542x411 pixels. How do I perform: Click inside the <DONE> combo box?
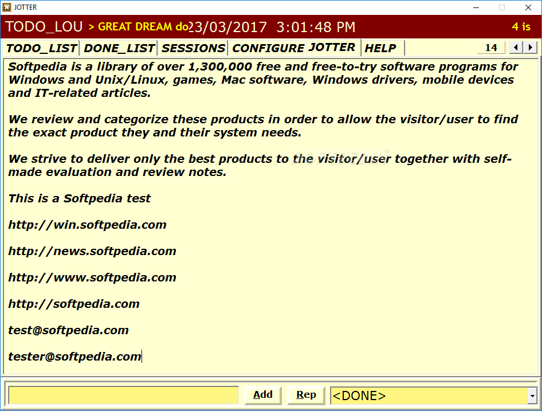[429, 396]
